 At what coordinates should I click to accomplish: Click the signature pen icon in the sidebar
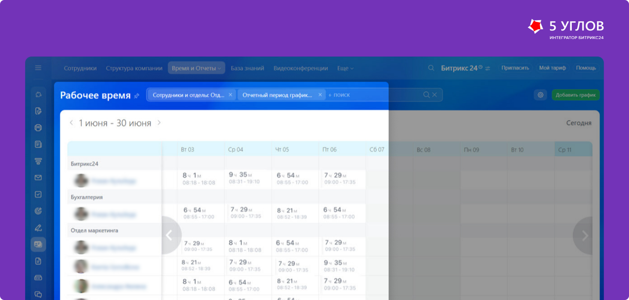[38, 228]
